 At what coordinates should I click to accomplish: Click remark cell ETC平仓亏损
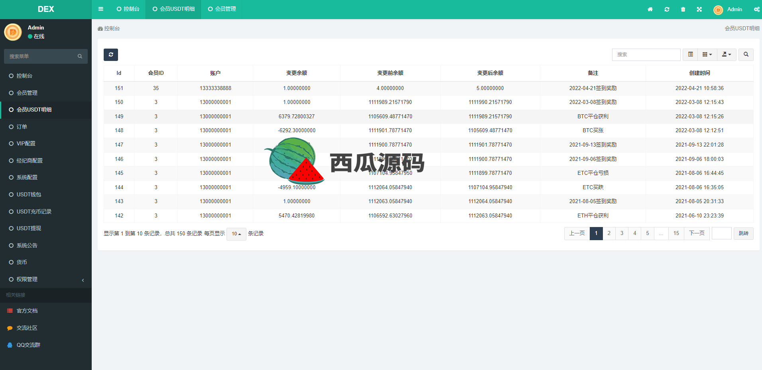(x=593, y=173)
